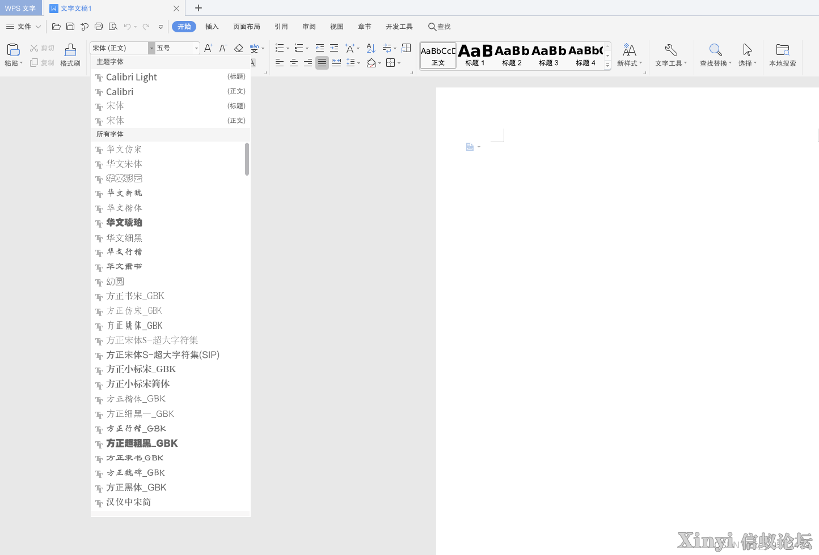This screenshot has width=819, height=555.
Task: Align text left
Action: coord(280,63)
